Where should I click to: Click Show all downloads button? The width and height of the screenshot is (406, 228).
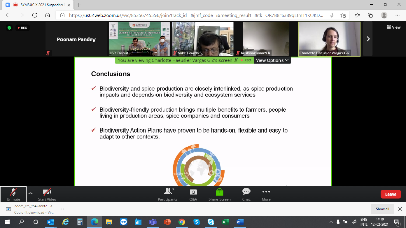pos(383,209)
